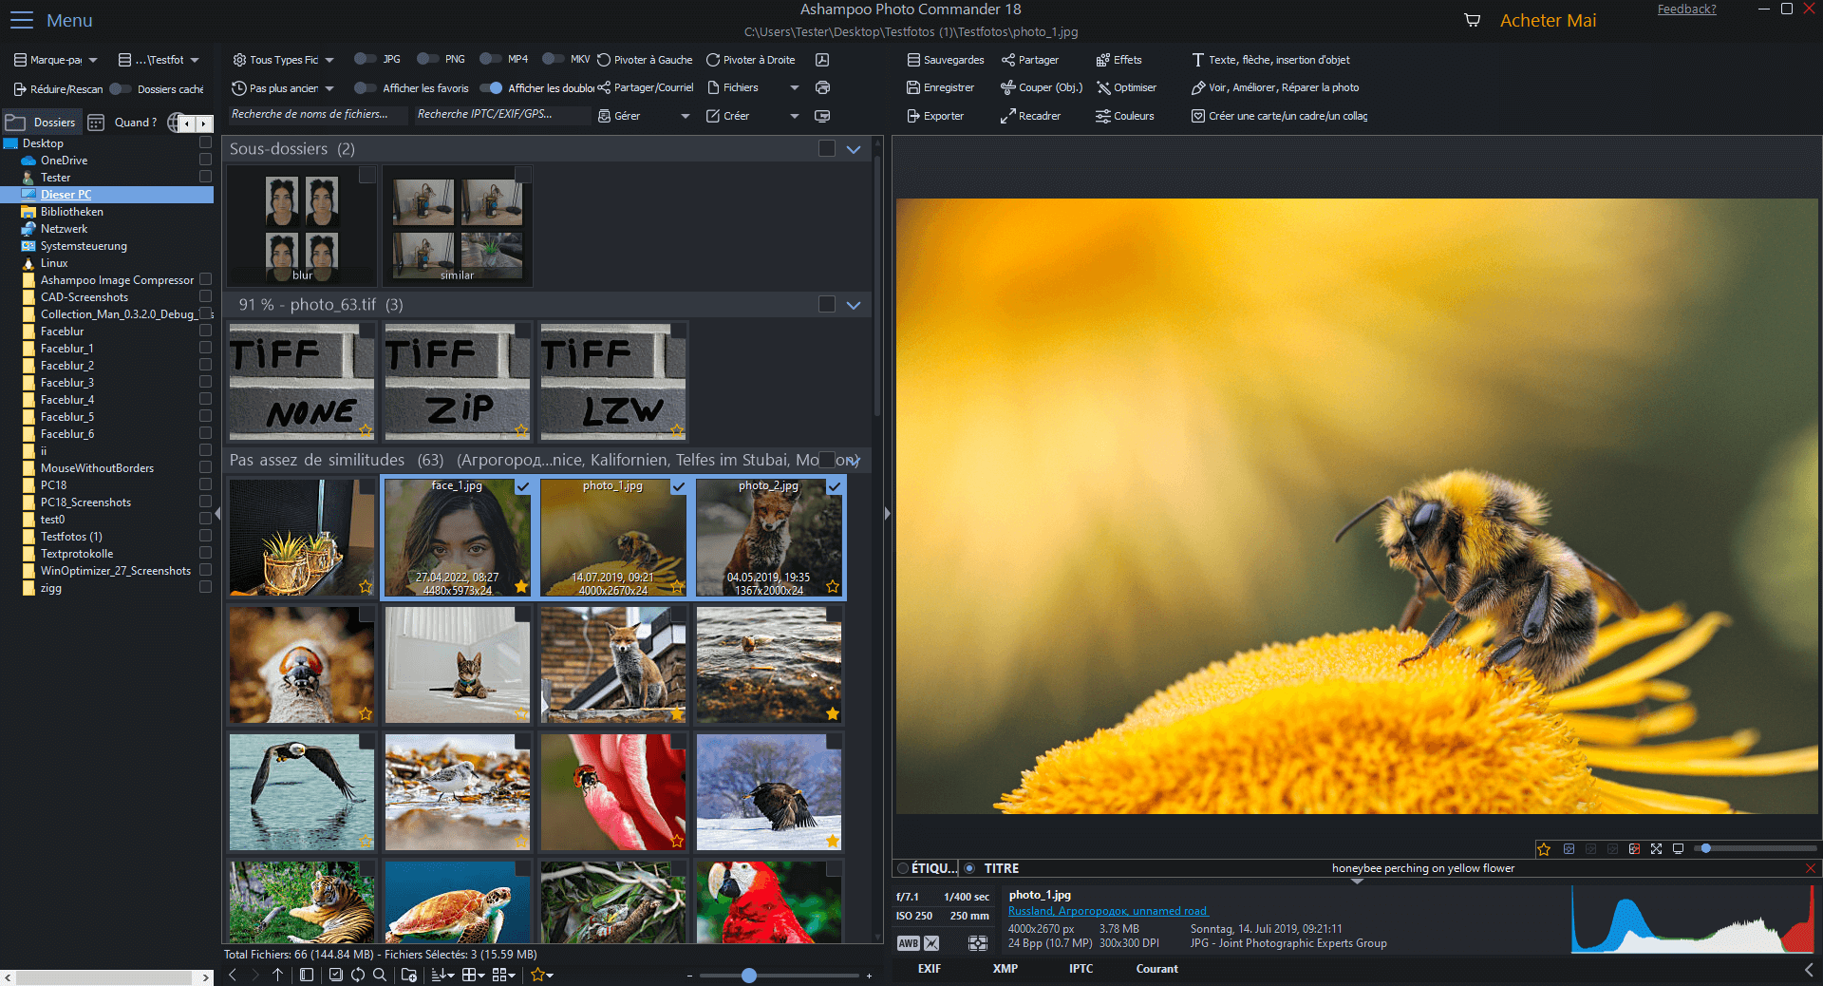Image resolution: width=1823 pixels, height=986 pixels.
Task: Open the Russland location link
Action: [1107, 911]
